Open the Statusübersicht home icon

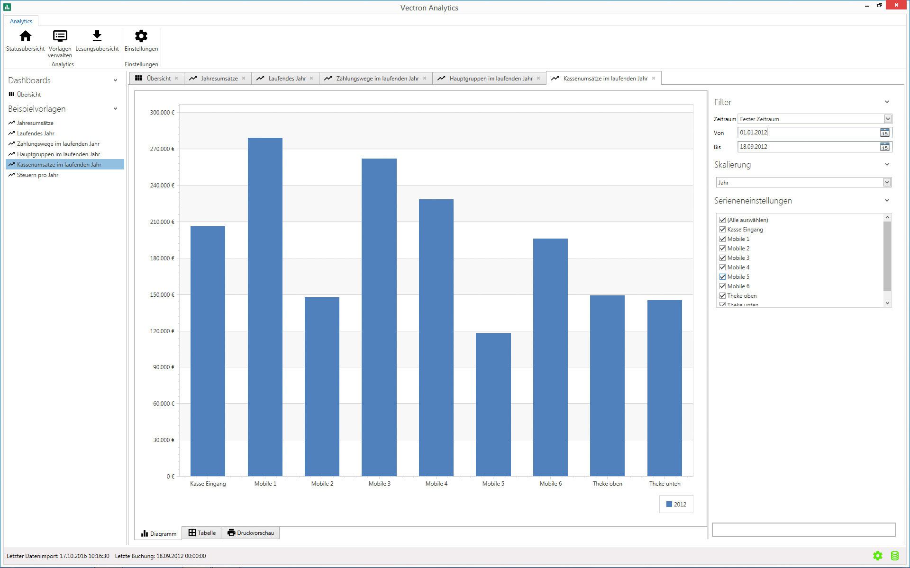click(26, 36)
